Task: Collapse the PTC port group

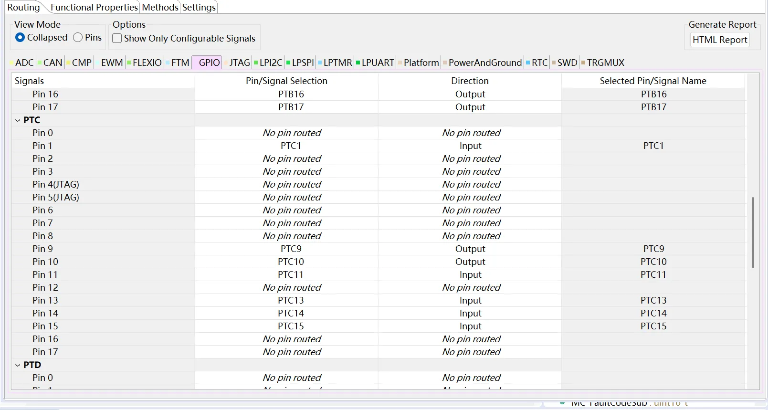Action: click(18, 120)
